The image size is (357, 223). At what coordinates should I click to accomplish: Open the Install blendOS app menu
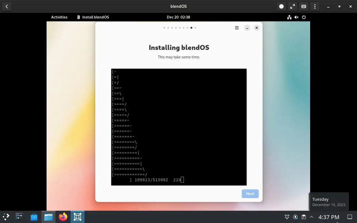[93, 17]
